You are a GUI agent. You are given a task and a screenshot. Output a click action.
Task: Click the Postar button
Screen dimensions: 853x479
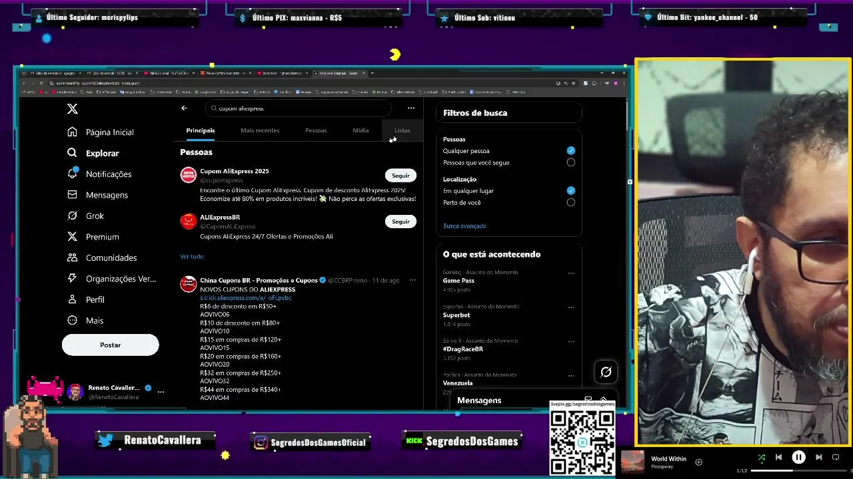(111, 345)
